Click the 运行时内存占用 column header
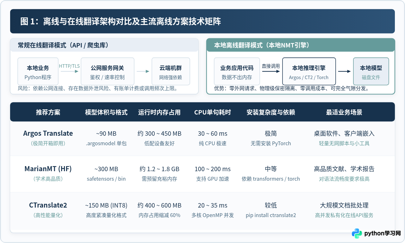The image size is (405, 243). tap(159, 112)
